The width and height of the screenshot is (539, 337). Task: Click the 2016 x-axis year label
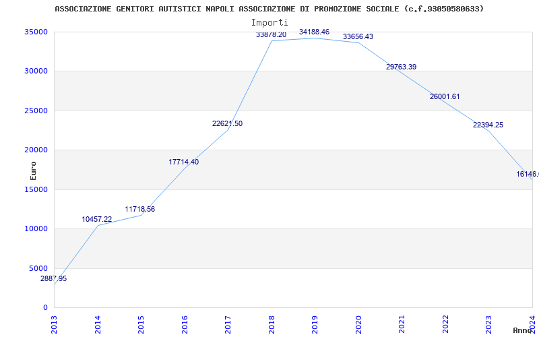185,324
